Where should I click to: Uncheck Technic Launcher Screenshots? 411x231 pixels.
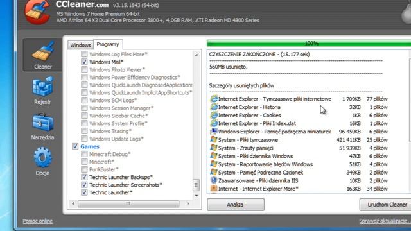84,185
